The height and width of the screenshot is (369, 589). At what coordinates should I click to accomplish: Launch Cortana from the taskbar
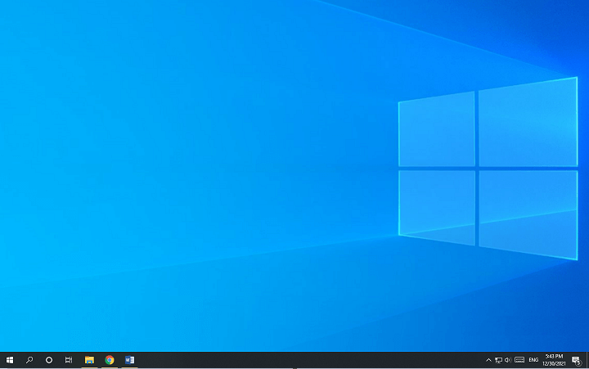point(49,360)
